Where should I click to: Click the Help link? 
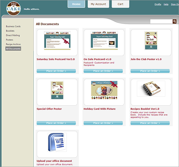click(166, 4)
